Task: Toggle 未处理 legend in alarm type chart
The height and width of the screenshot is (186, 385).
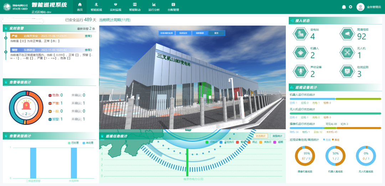Action: coord(88,143)
